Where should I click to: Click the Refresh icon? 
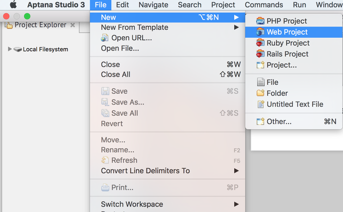[x=105, y=160]
